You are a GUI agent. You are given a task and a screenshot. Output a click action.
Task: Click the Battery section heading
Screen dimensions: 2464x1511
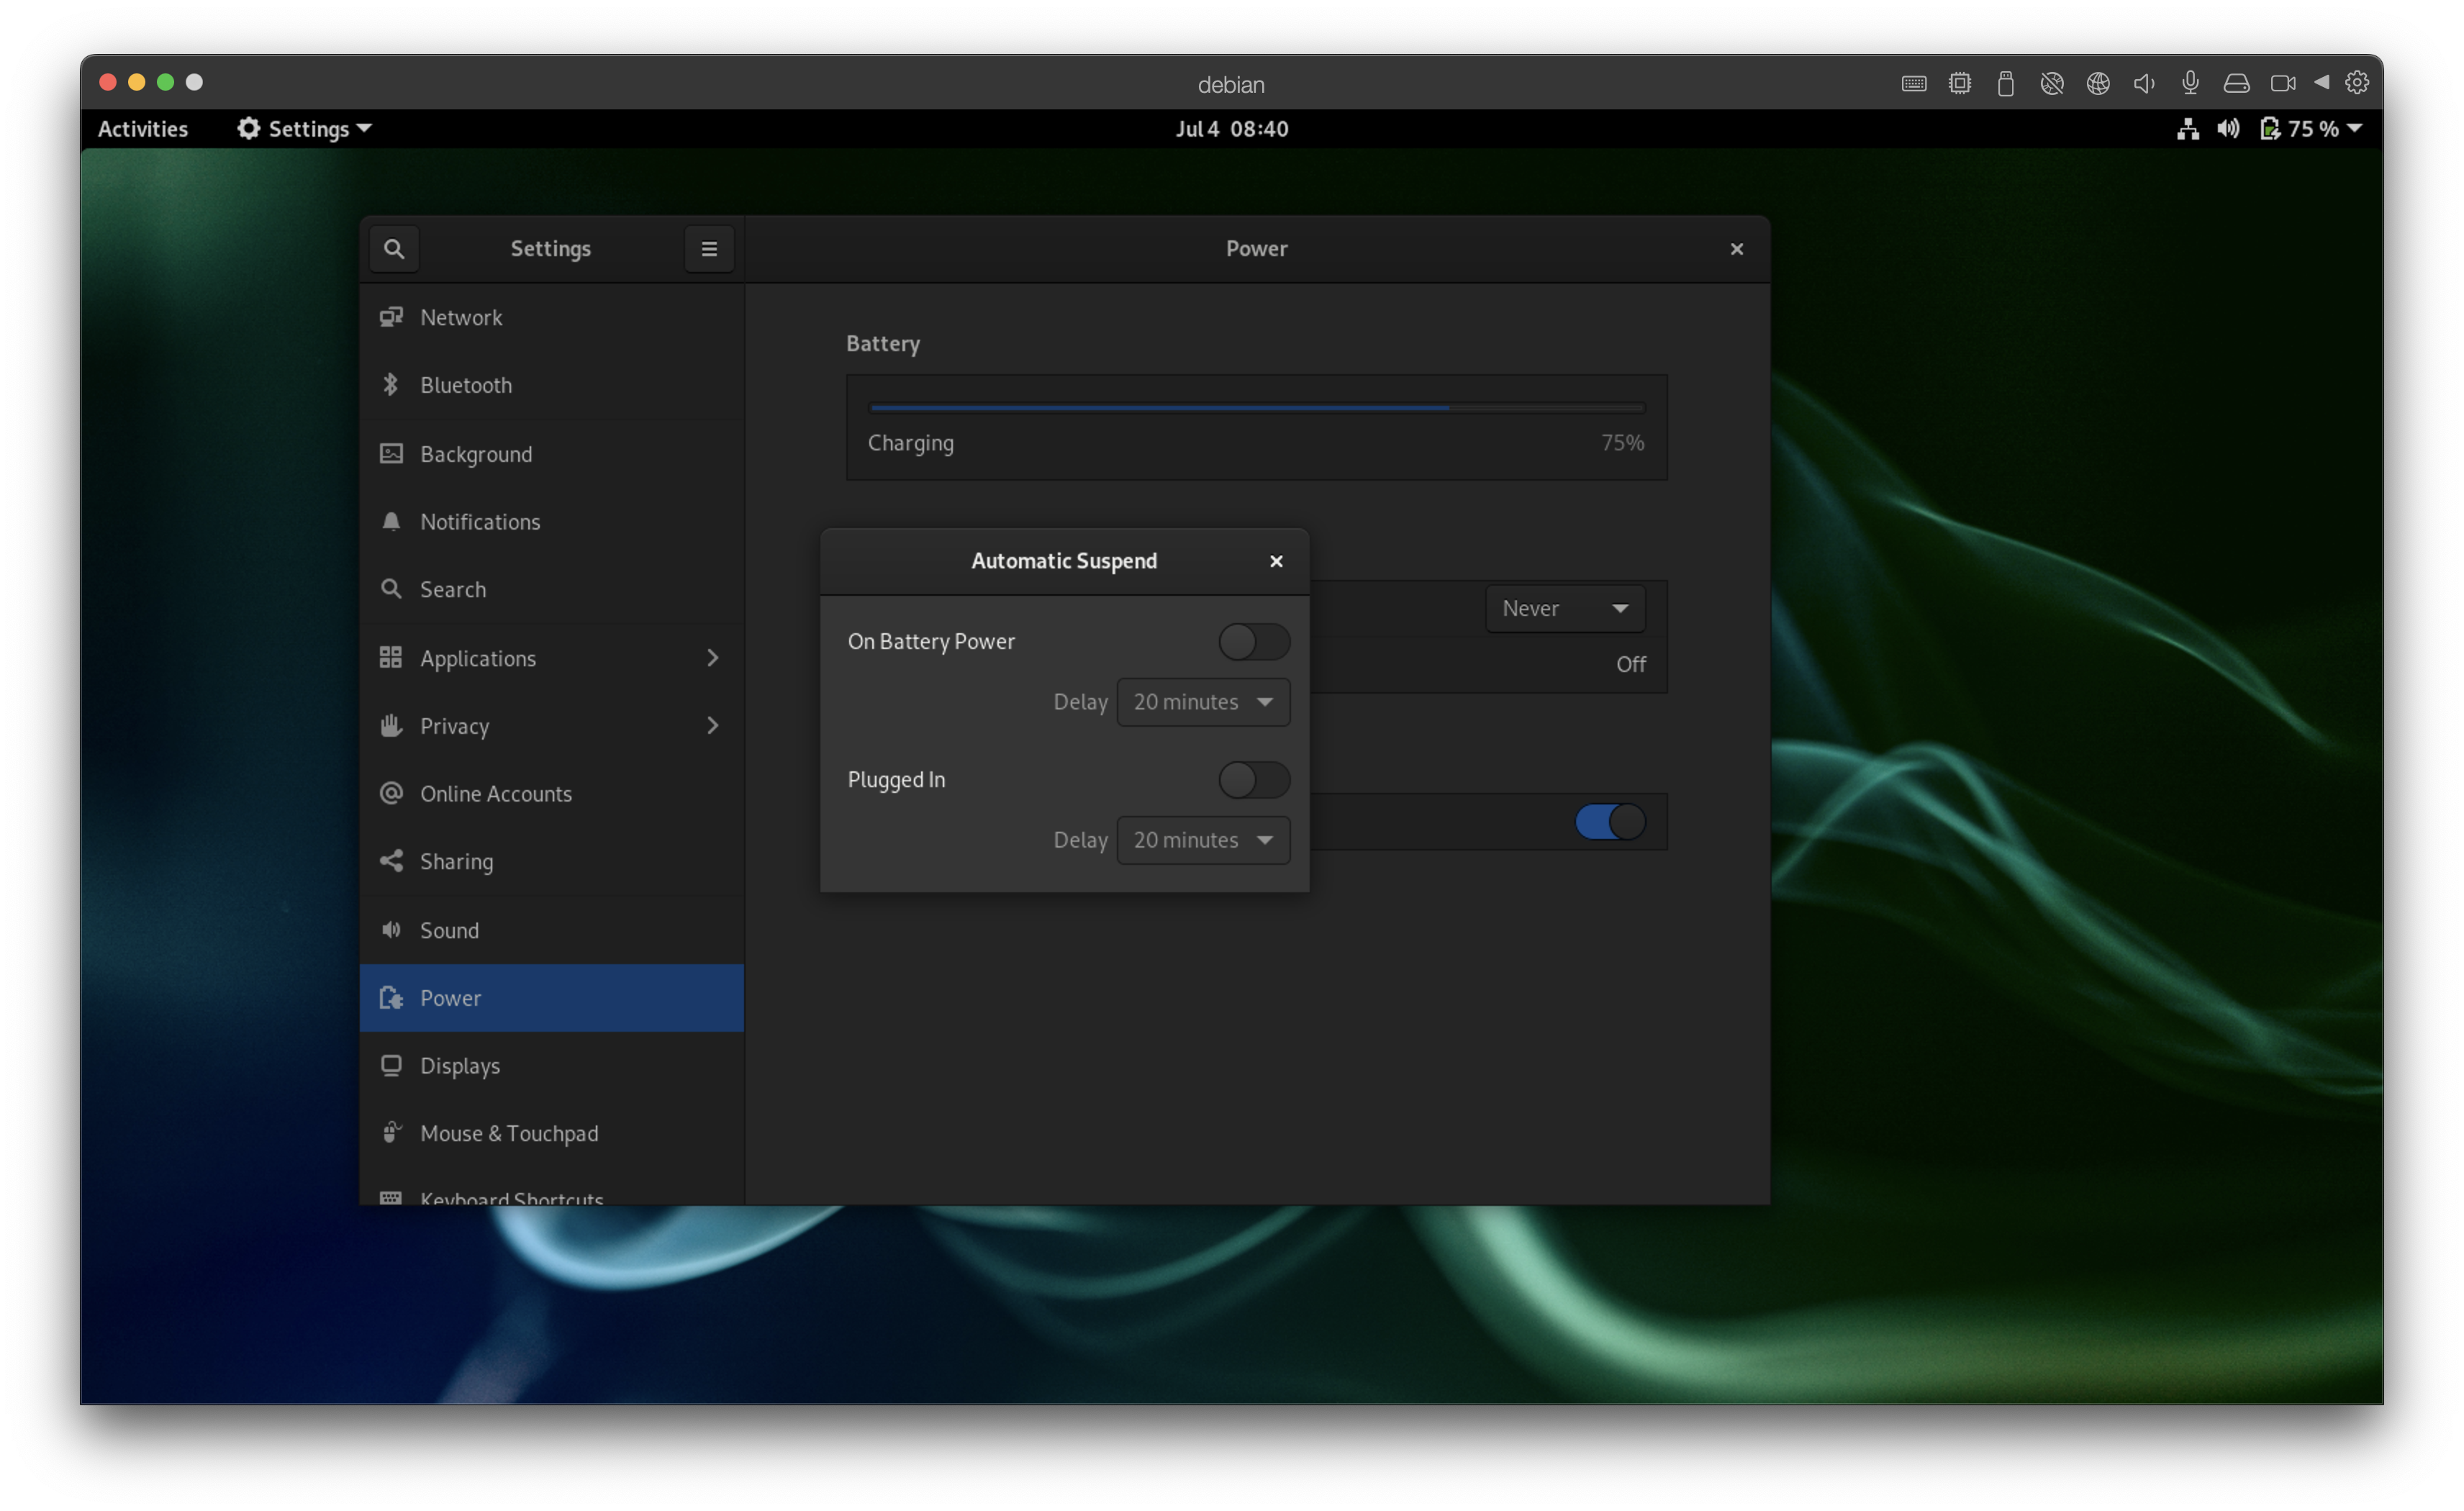pyautogui.click(x=883, y=344)
